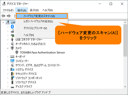Select TOSHIBA Face Authentication Sensor text
The width and height of the screenshot is (128, 95).
tap(42, 52)
